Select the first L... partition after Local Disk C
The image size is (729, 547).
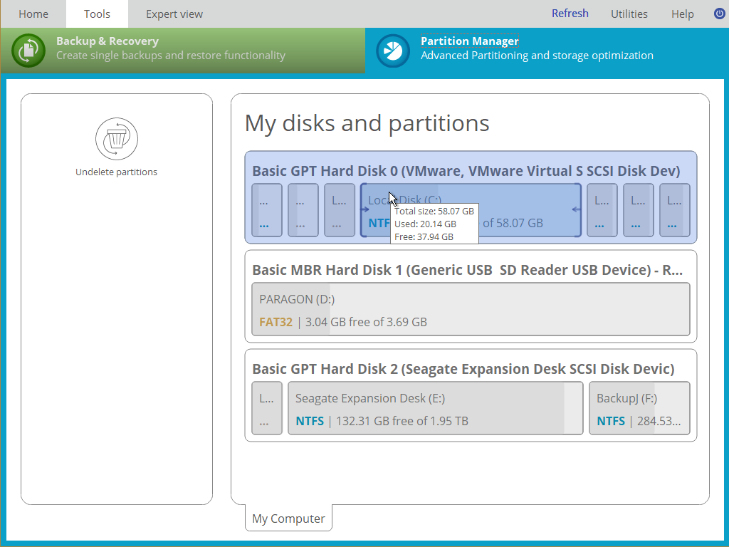coord(602,210)
